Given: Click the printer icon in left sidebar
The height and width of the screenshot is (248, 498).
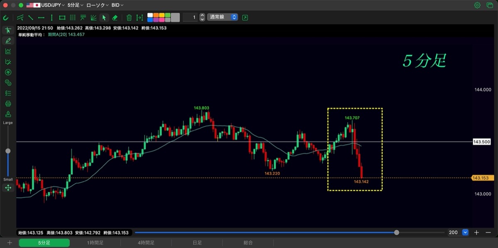Looking at the screenshot, I should 8,103.
